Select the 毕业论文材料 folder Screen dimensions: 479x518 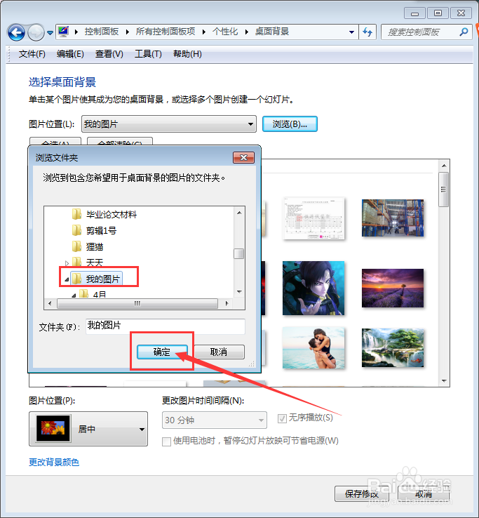112,214
